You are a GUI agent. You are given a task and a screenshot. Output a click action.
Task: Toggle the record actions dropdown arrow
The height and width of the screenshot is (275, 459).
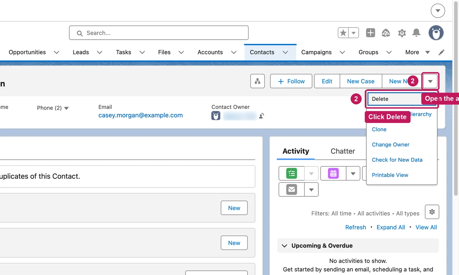pyautogui.click(x=430, y=81)
